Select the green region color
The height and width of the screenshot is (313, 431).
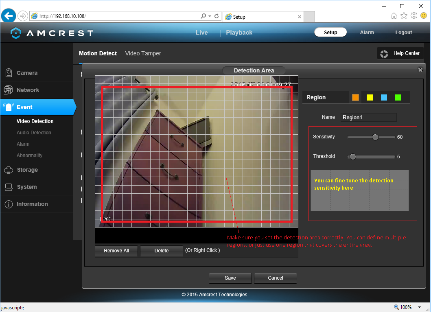pyautogui.click(x=398, y=97)
